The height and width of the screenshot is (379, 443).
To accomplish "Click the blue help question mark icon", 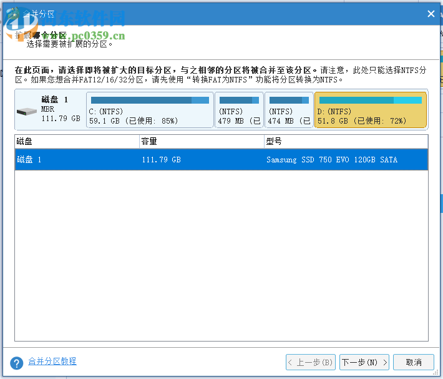I will (17, 363).
